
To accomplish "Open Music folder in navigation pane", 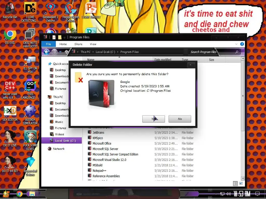I will click(x=57, y=122).
